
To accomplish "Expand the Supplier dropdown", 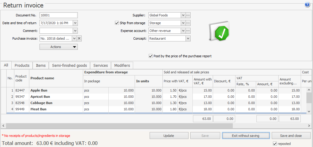I will click(183, 15).
